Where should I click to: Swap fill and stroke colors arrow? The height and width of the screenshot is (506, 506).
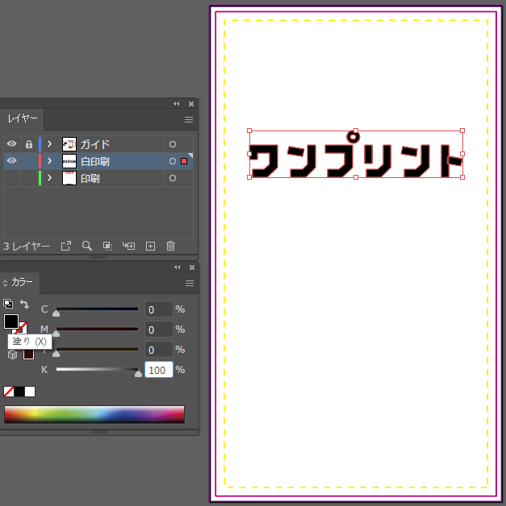tap(24, 305)
